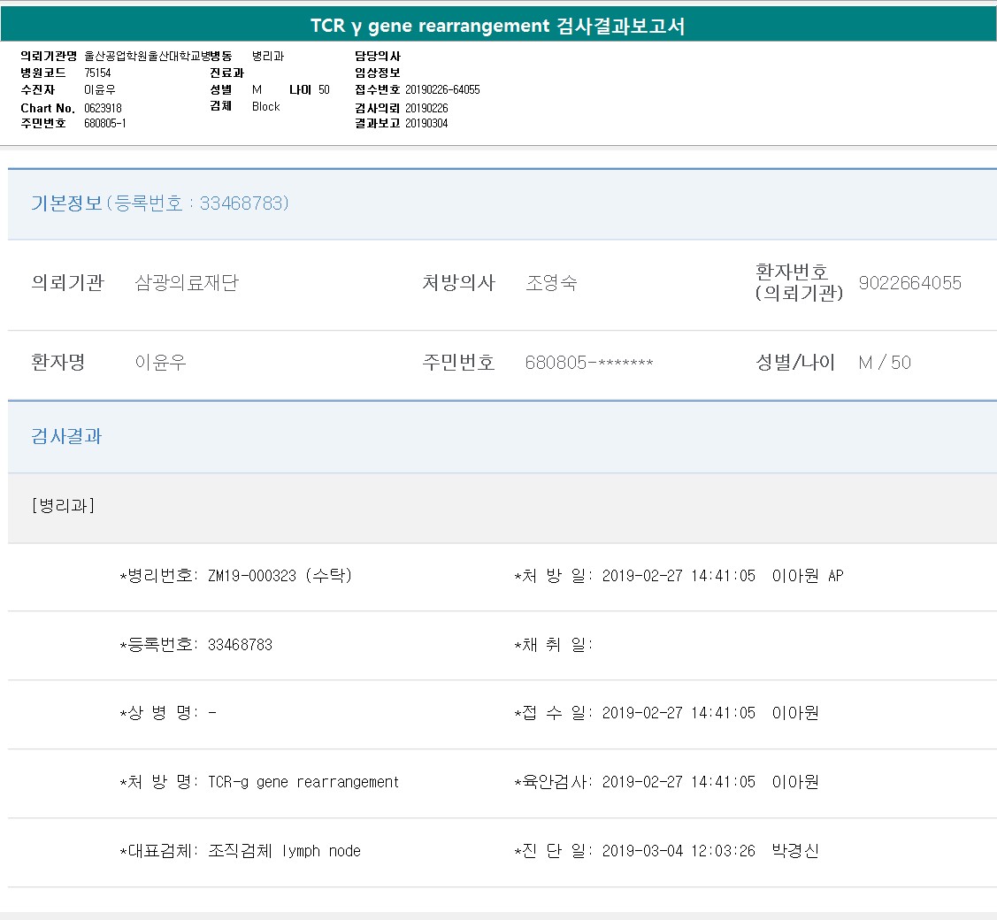Click the 의뢰기관 value 삼광의료재단

[x=186, y=283]
